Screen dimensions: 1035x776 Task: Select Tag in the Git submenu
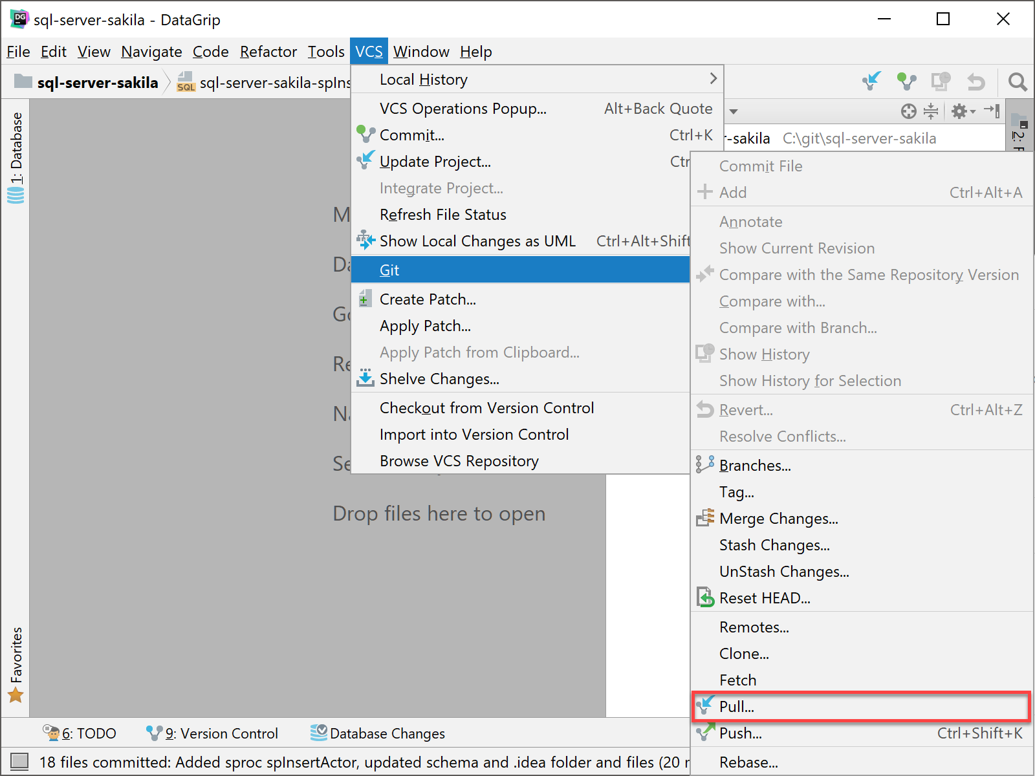pyautogui.click(x=862, y=492)
